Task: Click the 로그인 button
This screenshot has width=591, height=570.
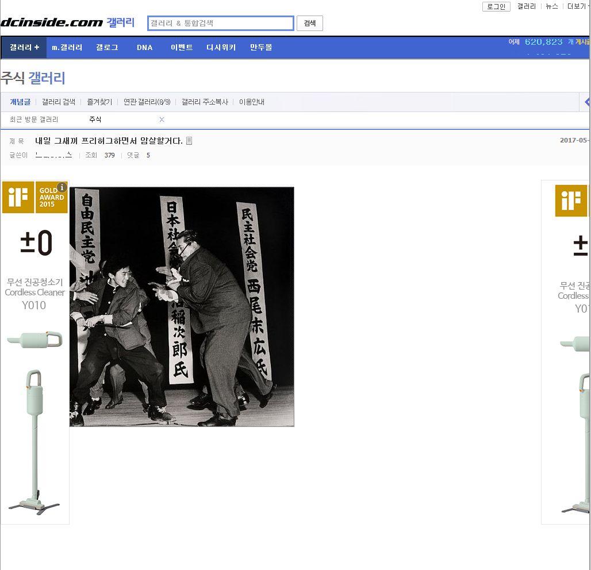Action: tap(496, 6)
